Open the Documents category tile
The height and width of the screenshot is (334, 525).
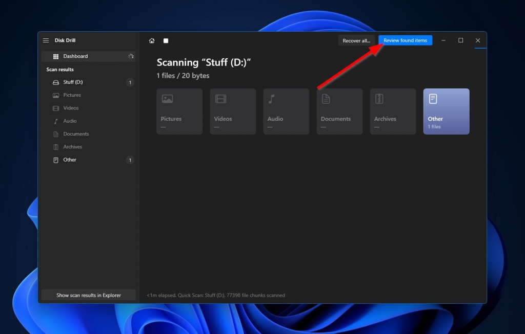coord(339,112)
